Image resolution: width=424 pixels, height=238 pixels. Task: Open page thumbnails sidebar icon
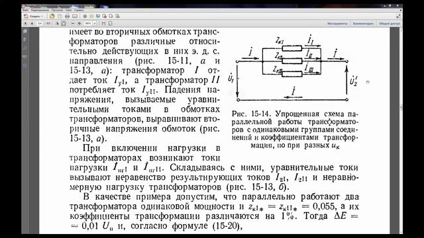25,31
